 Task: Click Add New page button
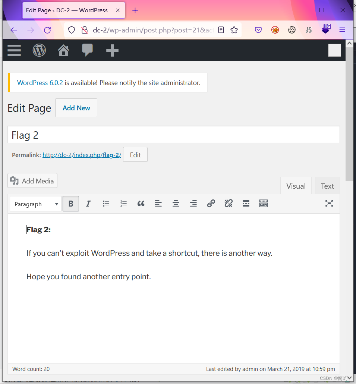[76, 108]
